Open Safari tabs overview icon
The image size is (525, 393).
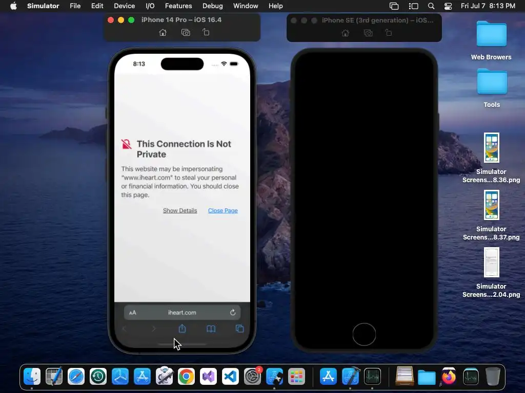[240, 329]
